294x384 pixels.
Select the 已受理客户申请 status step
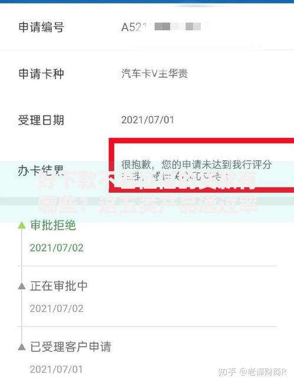pyautogui.click(x=71, y=346)
